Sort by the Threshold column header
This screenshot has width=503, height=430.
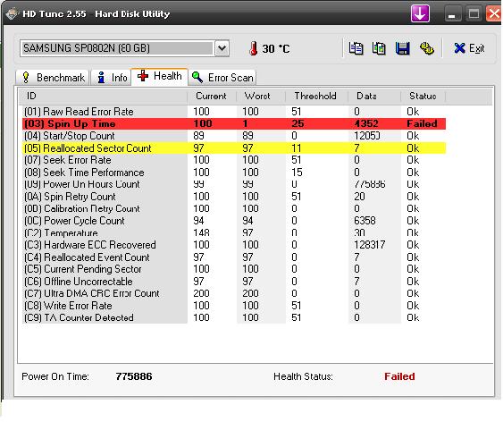(x=316, y=96)
